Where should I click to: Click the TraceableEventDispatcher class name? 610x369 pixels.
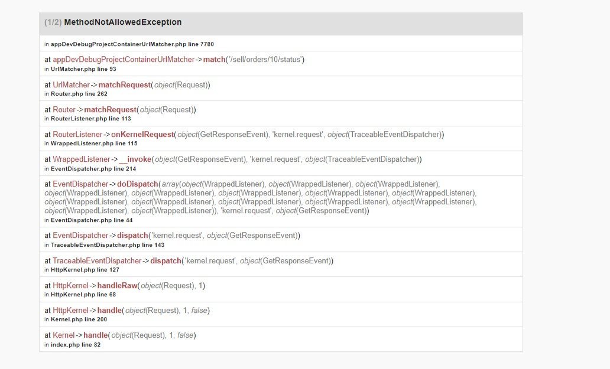(x=97, y=260)
